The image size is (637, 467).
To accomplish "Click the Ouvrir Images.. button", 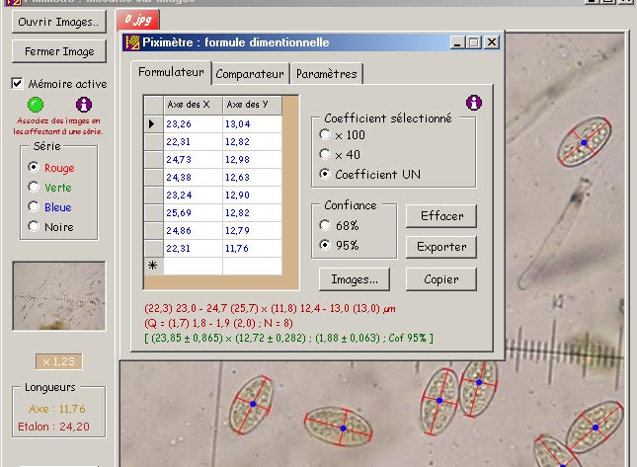I will [59, 22].
